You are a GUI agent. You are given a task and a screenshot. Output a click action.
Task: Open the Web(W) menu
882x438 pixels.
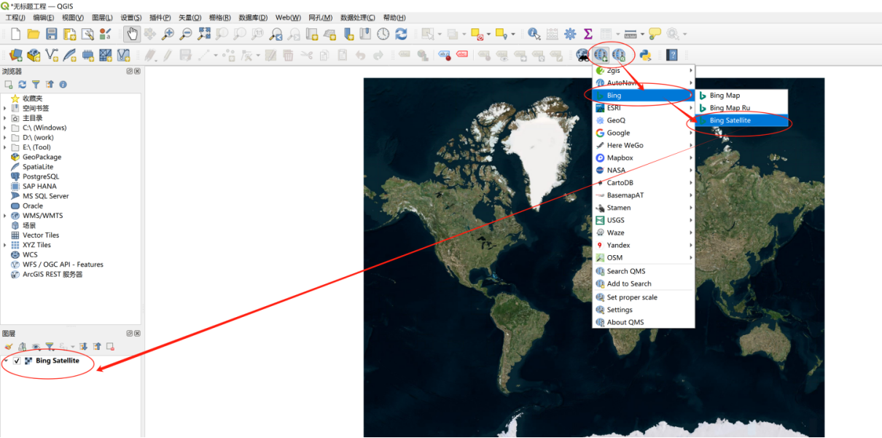pyautogui.click(x=288, y=17)
